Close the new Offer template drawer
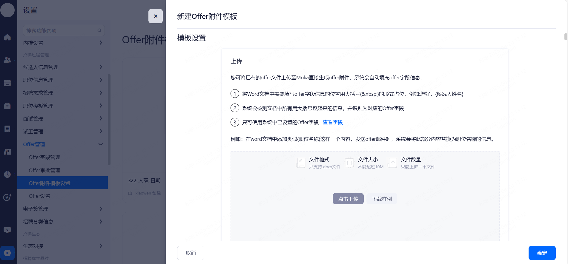Image resolution: width=568 pixels, height=264 pixels. [x=155, y=16]
